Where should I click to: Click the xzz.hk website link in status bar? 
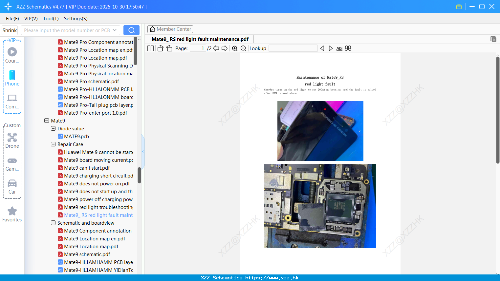coord(272,278)
